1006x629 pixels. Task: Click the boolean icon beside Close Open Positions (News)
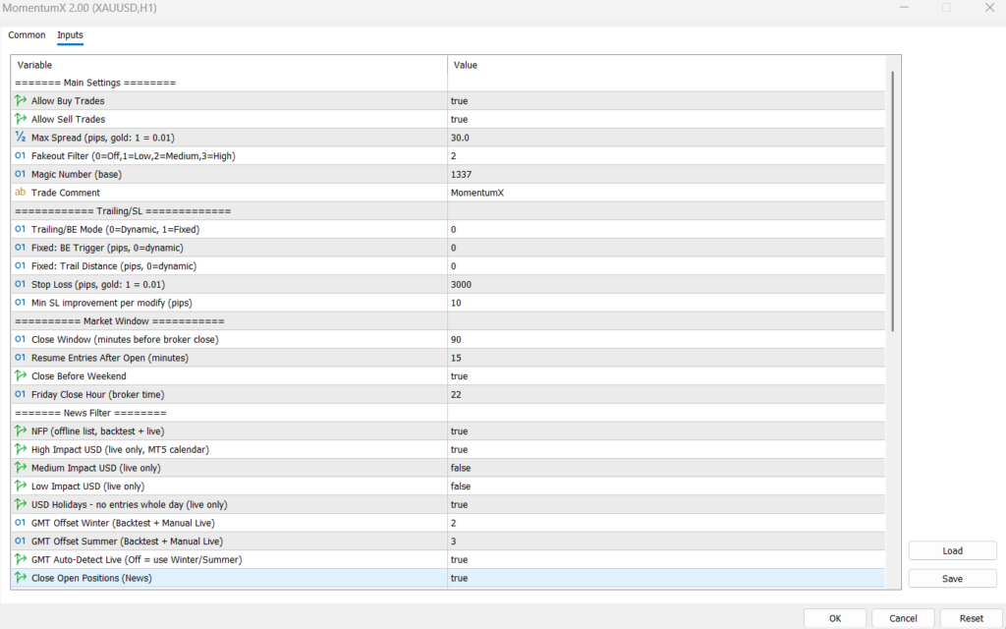tap(21, 578)
